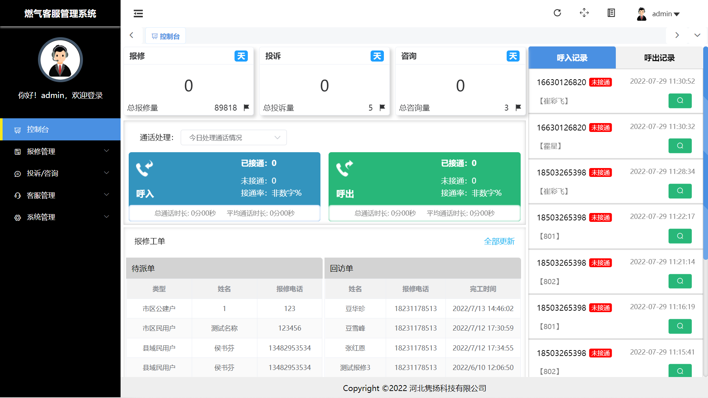Image resolution: width=708 pixels, height=398 pixels.
Task: Click the refresh icon in the top bar
Action: click(x=557, y=13)
